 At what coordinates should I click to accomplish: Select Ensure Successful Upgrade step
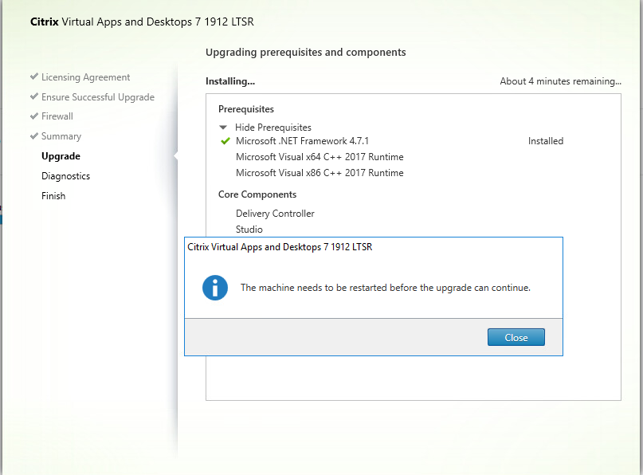98,97
